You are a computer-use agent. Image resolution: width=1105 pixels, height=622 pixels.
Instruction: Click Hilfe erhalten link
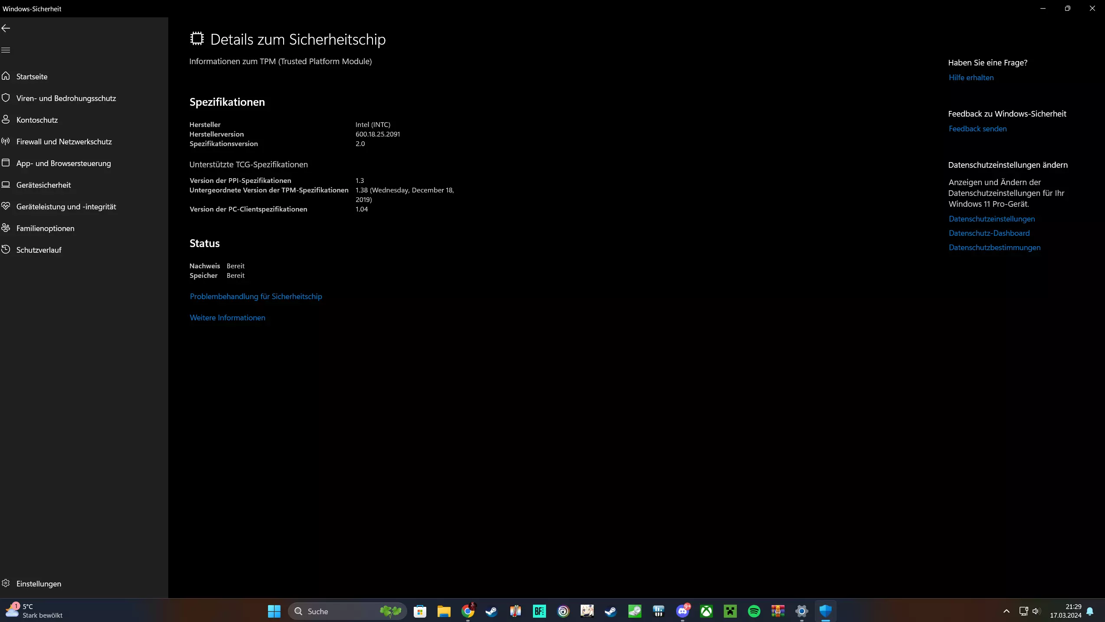coord(971,78)
